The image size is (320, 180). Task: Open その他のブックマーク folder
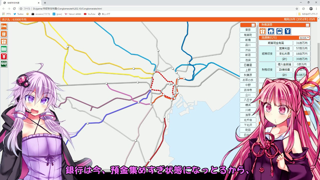[x=308, y=14]
